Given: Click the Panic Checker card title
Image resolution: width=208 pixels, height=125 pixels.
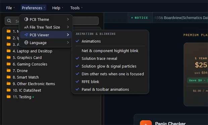Looking at the screenshot, I should pos(170,123).
